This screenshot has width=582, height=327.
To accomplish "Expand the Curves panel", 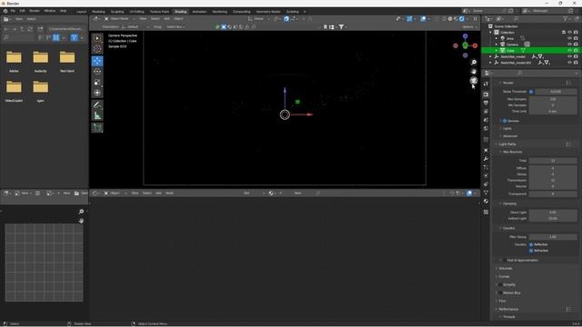I will click(504, 276).
